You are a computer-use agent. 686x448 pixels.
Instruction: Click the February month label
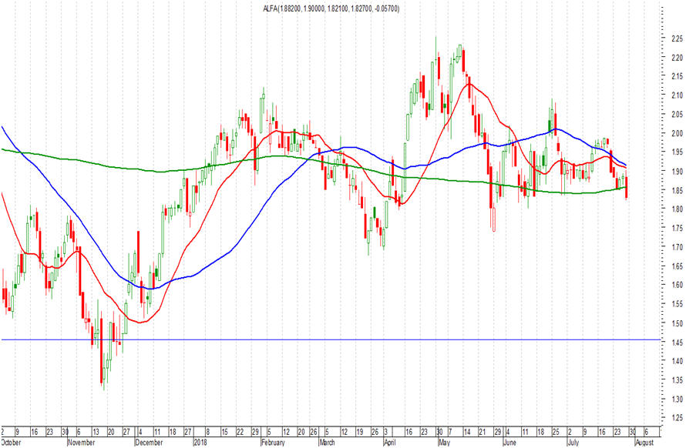click(273, 443)
